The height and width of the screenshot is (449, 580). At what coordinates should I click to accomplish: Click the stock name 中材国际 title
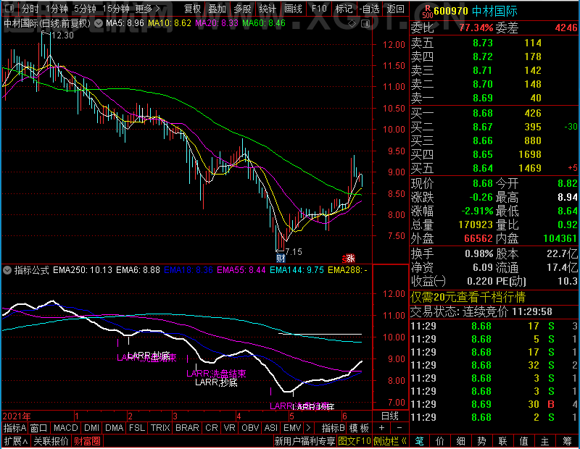pyautogui.click(x=494, y=11)
